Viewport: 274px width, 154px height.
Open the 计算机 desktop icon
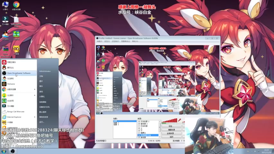click(5, 6)
